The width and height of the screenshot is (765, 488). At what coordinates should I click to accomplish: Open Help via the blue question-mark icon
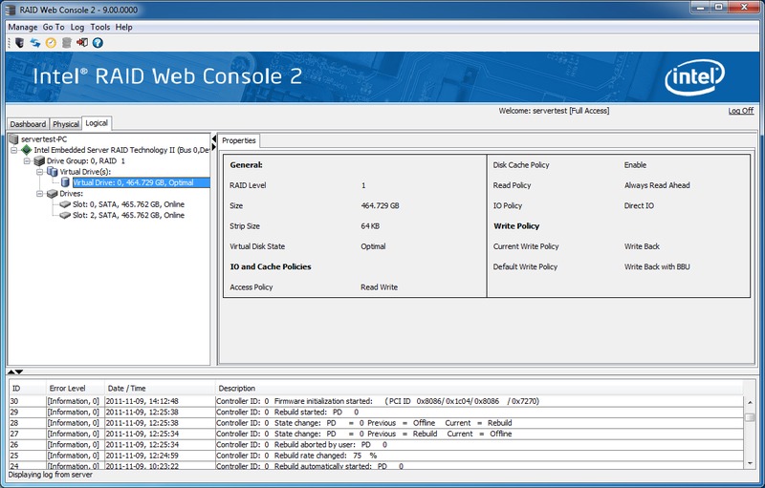(x=98, y=42)
